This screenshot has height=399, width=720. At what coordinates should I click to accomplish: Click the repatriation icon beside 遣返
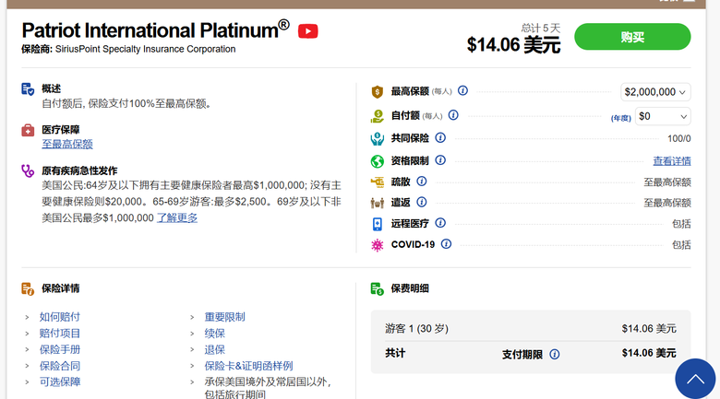pyautogui.click(x=377, y=203)
